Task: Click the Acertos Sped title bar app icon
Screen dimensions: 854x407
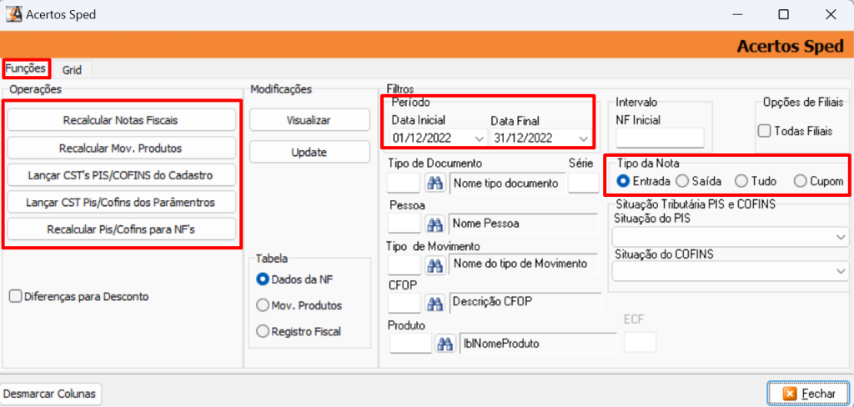Action: click(13, 14)
